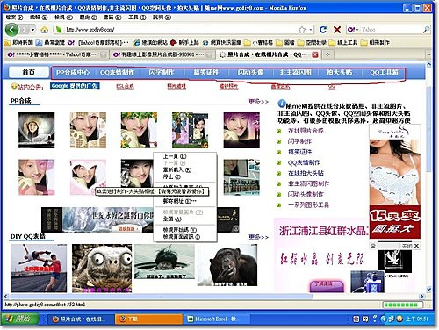
Task: Choose 檢視頁面資訊 from the context menu
Action: click(185, 237)
